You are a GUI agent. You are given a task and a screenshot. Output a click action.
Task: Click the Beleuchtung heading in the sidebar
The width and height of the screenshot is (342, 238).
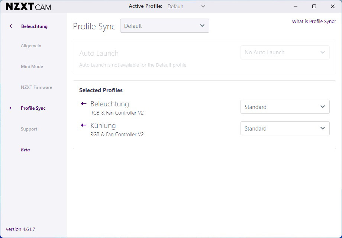(34, 26)
